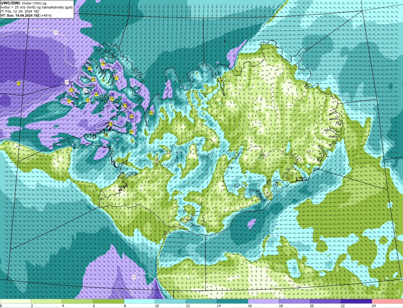Click the '24' tick label on color scale
This screenshot has width=403, height=308.
374,306
